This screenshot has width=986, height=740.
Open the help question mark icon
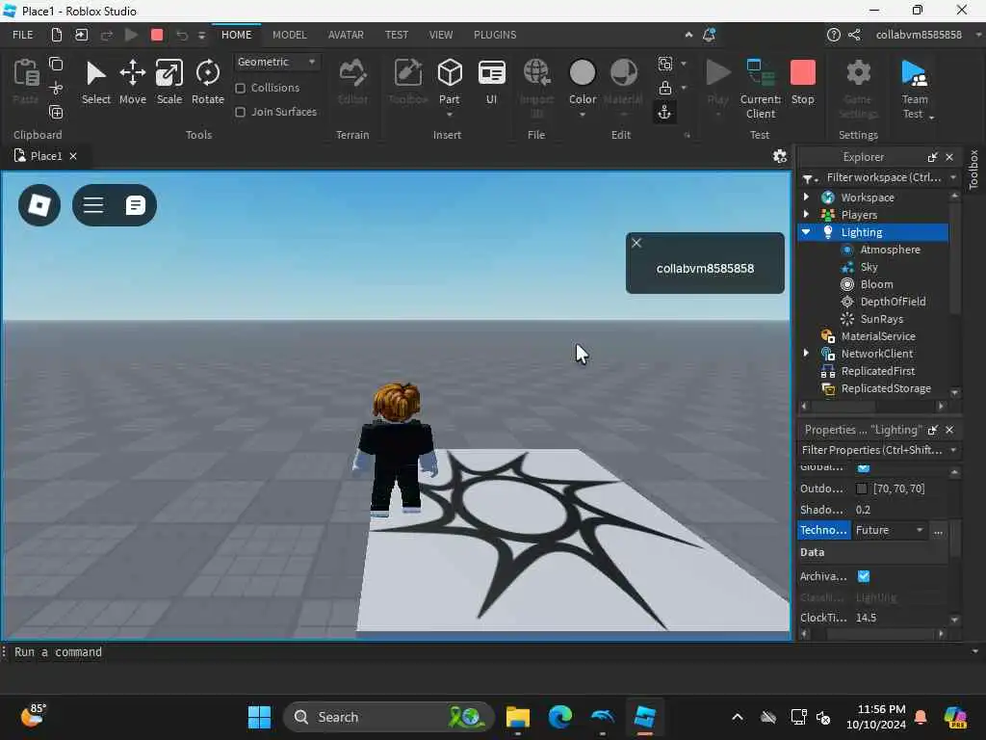click(x=833, y=35)
